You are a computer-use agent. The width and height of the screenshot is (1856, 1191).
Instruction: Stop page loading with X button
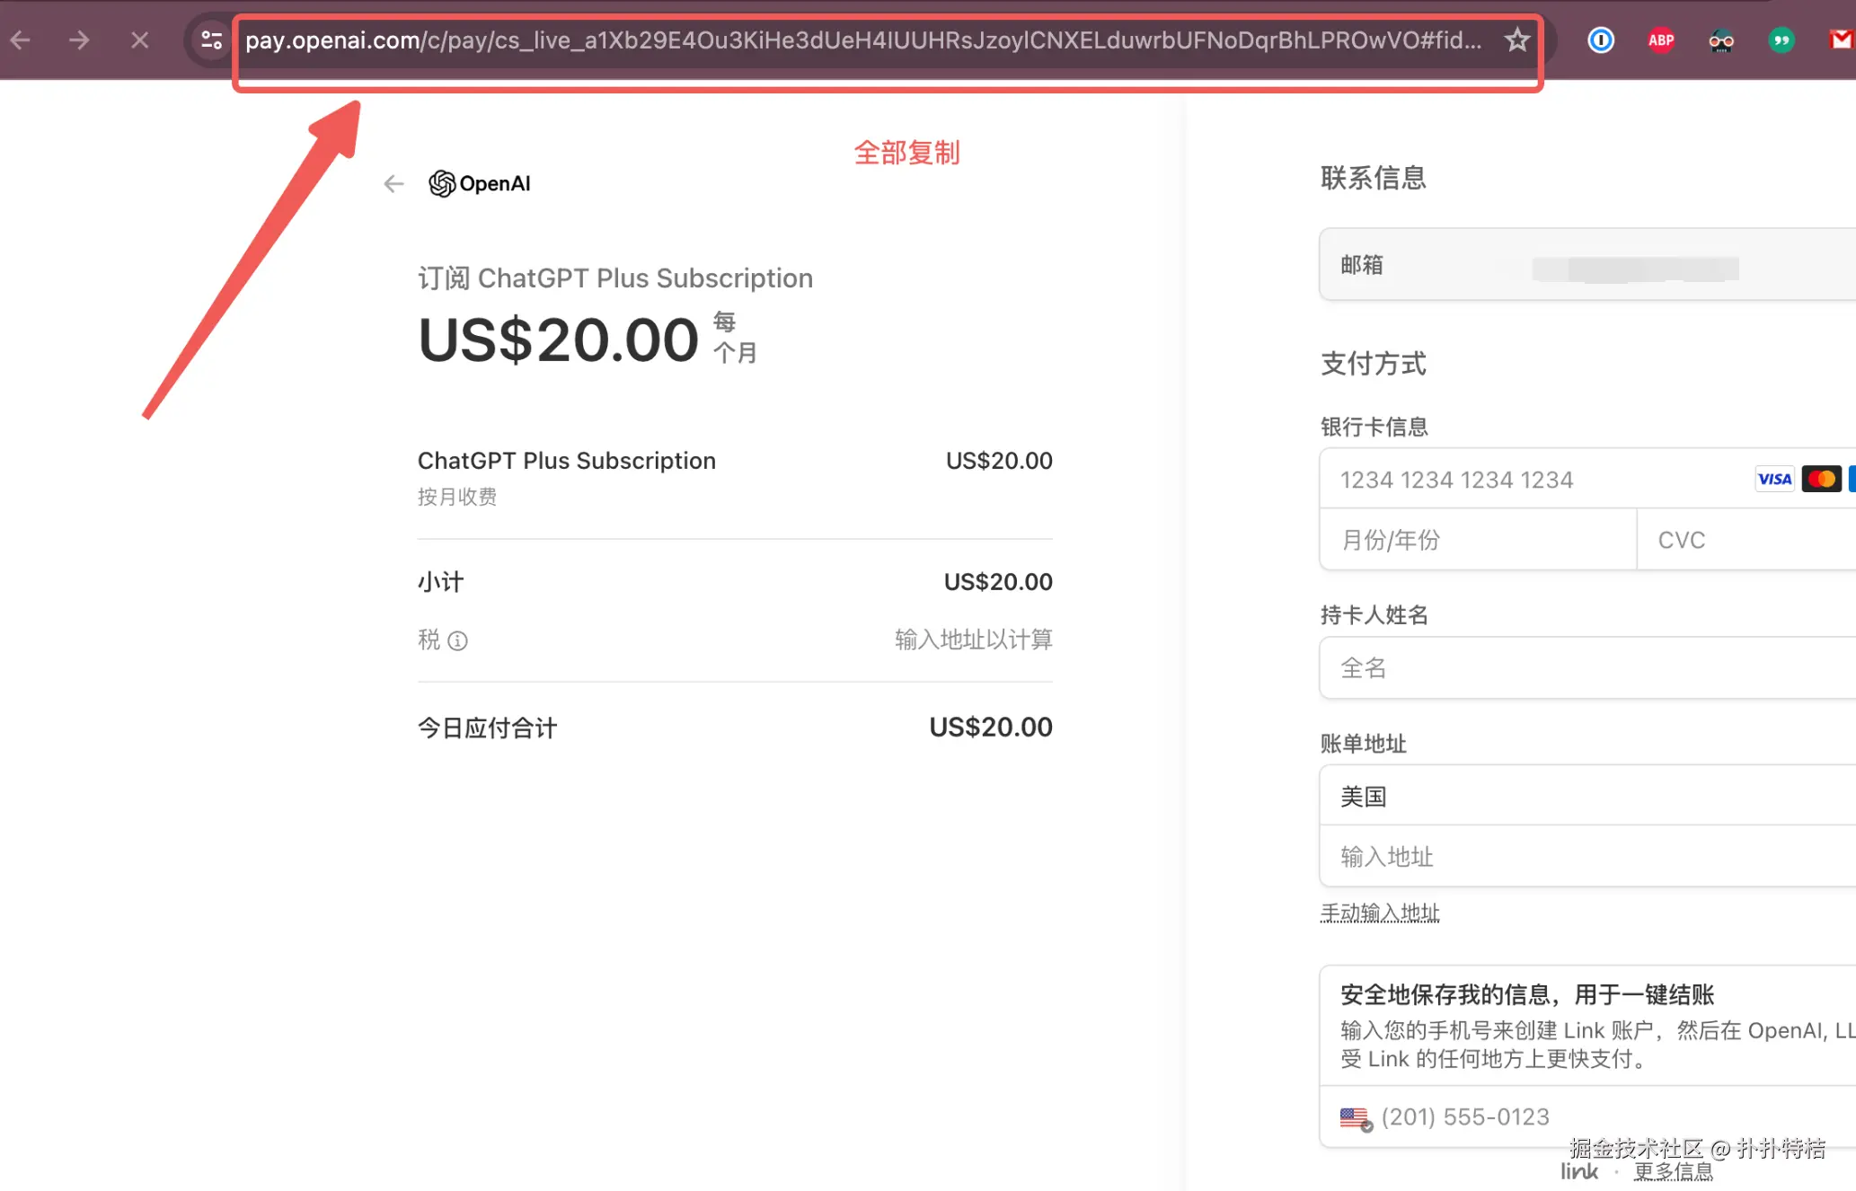(x=139, y=40)
